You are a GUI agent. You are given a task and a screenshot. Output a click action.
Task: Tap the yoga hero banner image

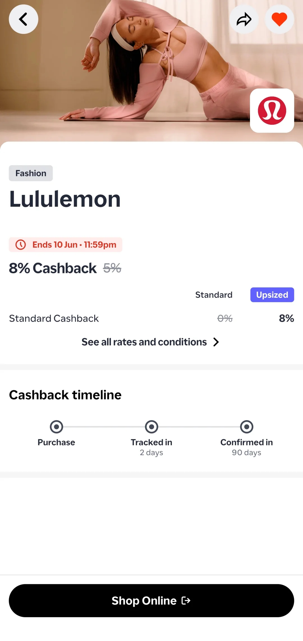(151, 71)
